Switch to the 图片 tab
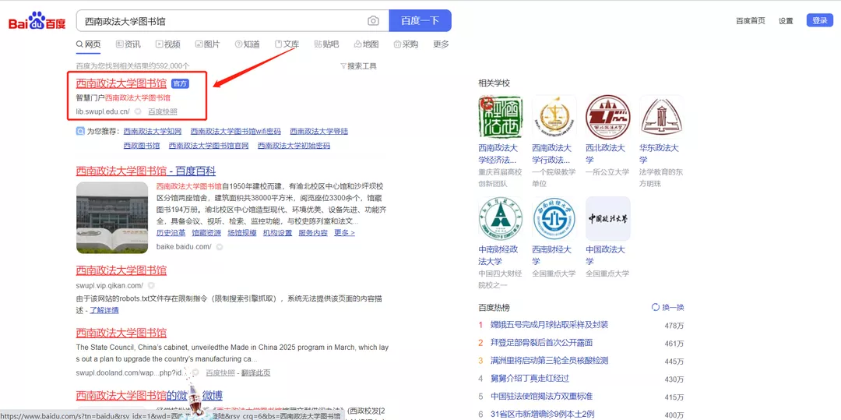This screenshot has height=420, width=841. (207, 44)
